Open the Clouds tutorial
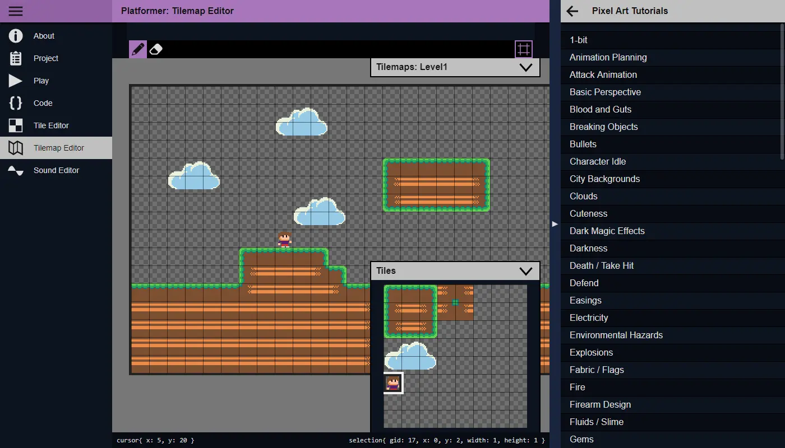This screenshot has width=785, height=448. coord(583,196)
